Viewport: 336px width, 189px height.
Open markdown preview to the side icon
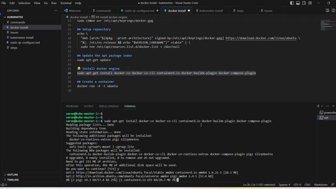point(328,10)
